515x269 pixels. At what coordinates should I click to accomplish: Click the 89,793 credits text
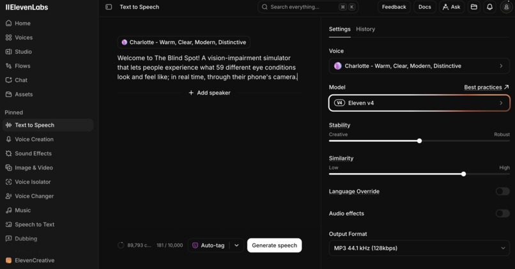click(x=139, y=245)
